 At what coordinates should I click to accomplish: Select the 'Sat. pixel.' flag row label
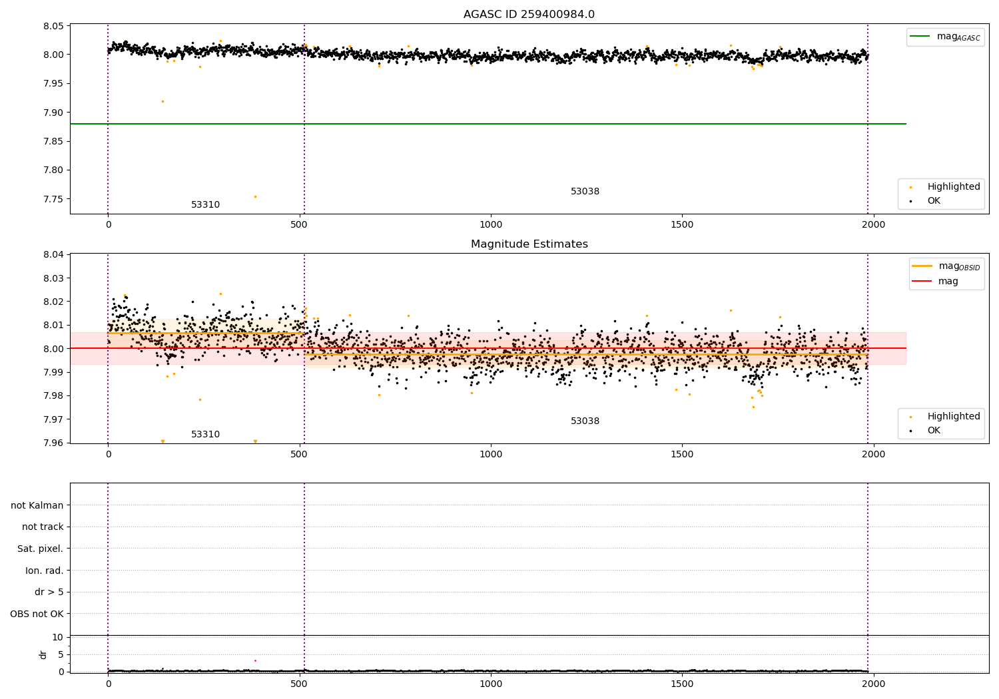pyautogui.click(x=41, y=549)
